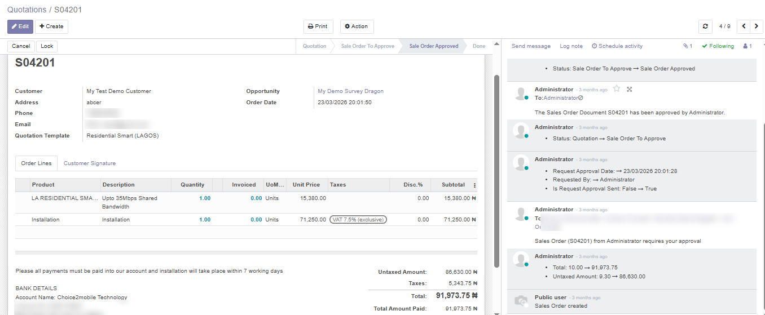Click the form vertical scrollbar
Image resolution: width=765 pixels, height=315 pixels.
[496, 171]
